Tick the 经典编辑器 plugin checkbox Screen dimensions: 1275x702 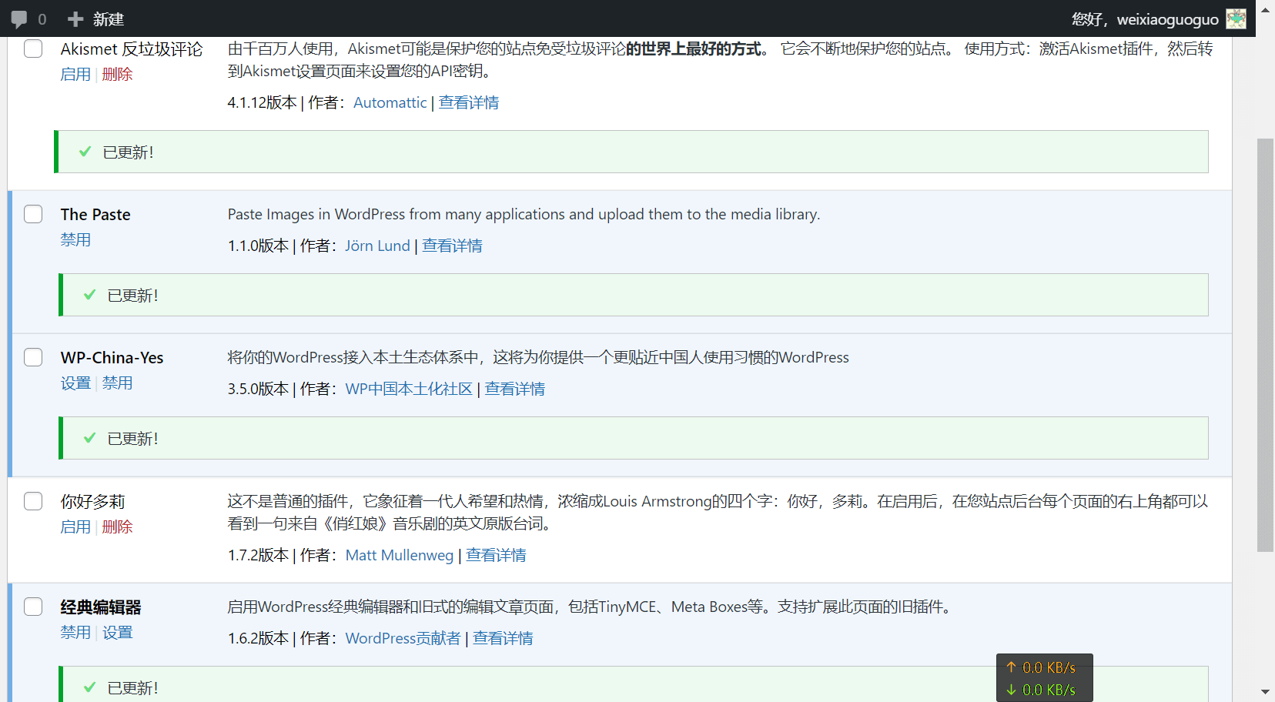33,607
